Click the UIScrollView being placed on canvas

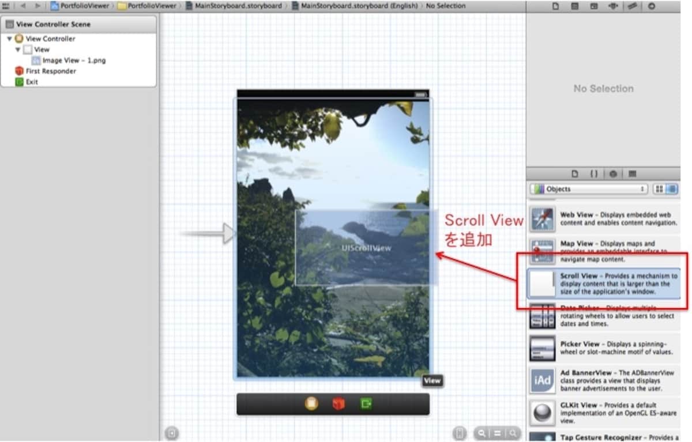(366, 248)
